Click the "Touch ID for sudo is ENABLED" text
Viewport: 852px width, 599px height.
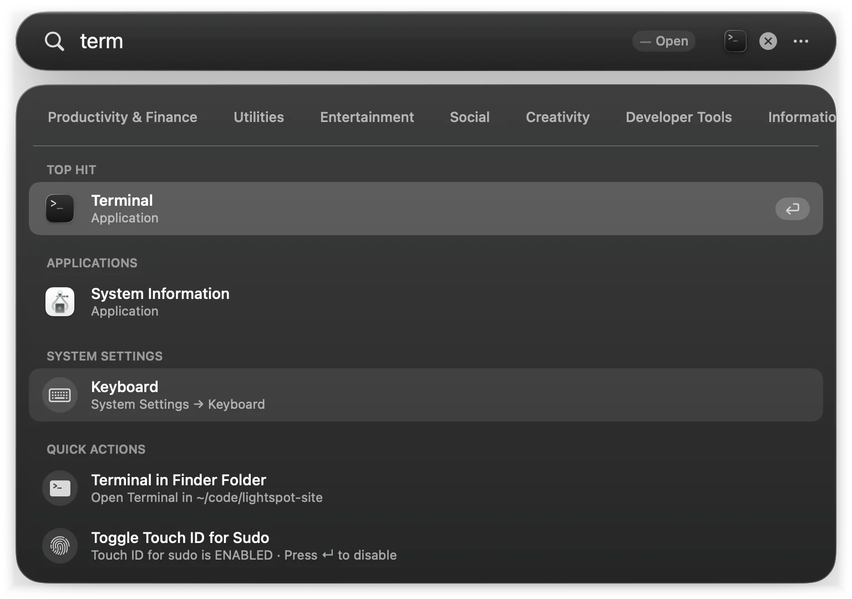pyautogui.click(x=182, y=555)
